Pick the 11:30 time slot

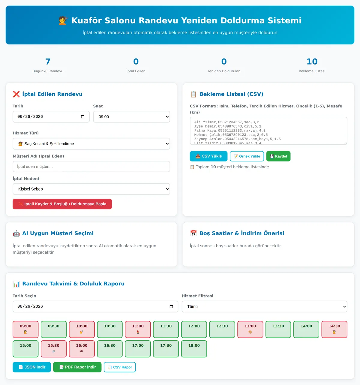[x=166, y=329]
